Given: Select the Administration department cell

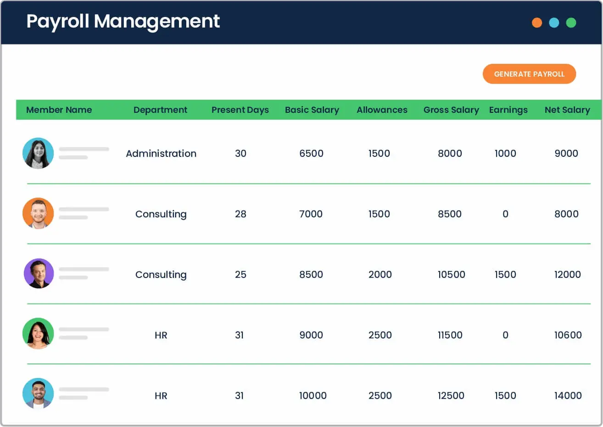Looking at the screenshot, I should 161,154.
